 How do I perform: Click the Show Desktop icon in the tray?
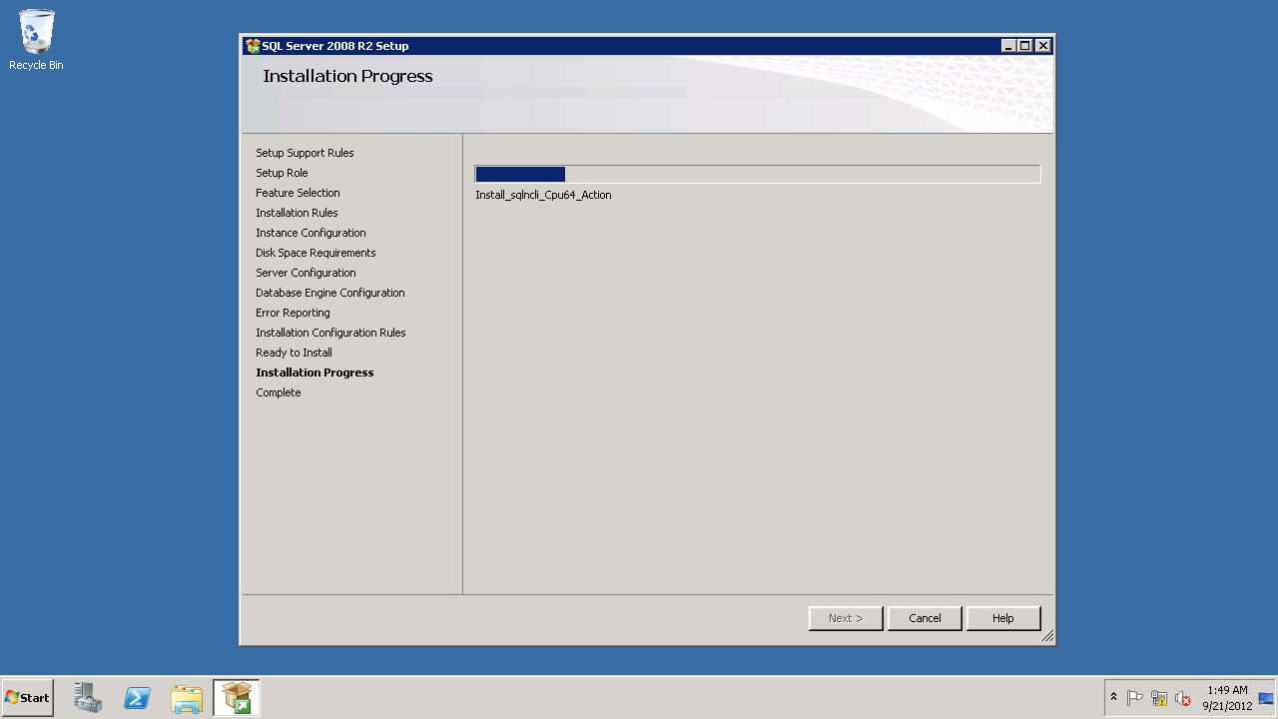[x=1266, y=698]
